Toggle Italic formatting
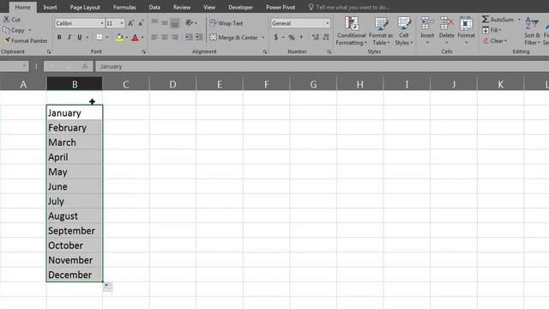The height and width of the screenshot is (309, 549). coord(69,37)
